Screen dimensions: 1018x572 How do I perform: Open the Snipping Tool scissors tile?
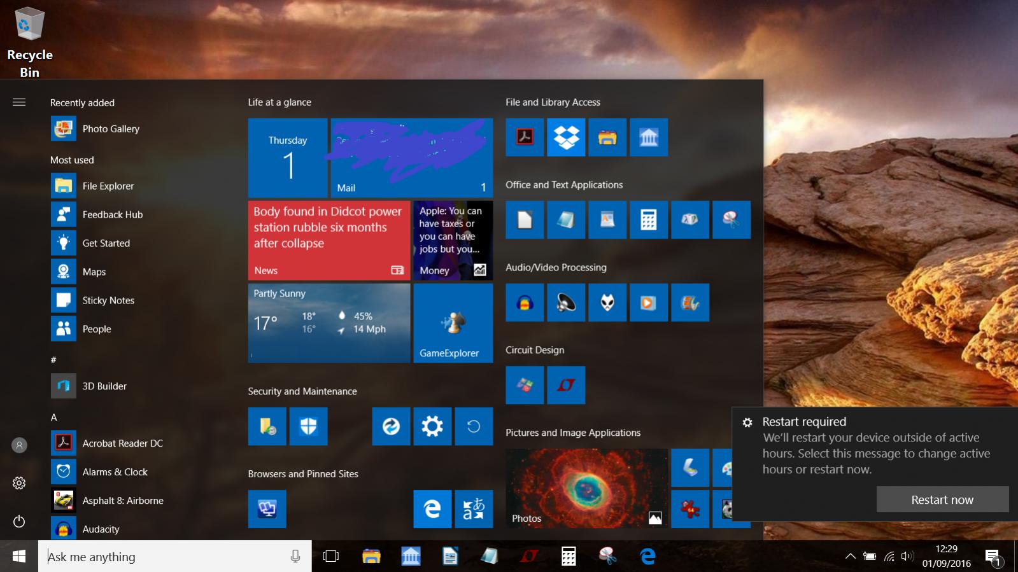pos(732,220)
